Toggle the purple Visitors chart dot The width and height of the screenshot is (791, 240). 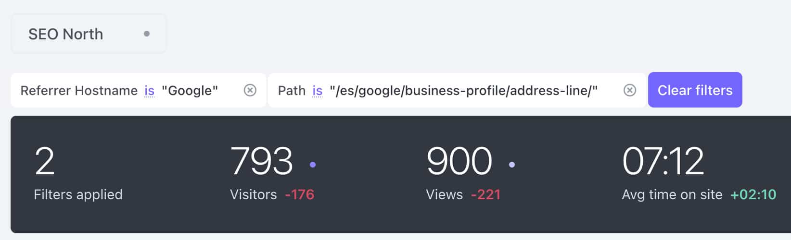pyautogui.click(x=313, y=165)
